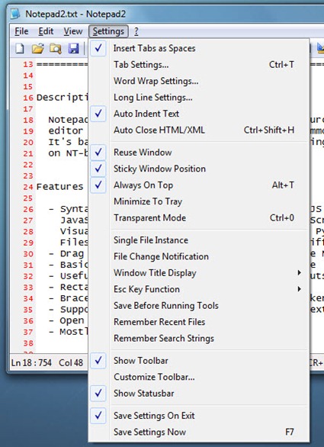Viewport: 324px width, 447px height.
Task: Toggle Reuse Window setting off
Action: coord(199,153)
